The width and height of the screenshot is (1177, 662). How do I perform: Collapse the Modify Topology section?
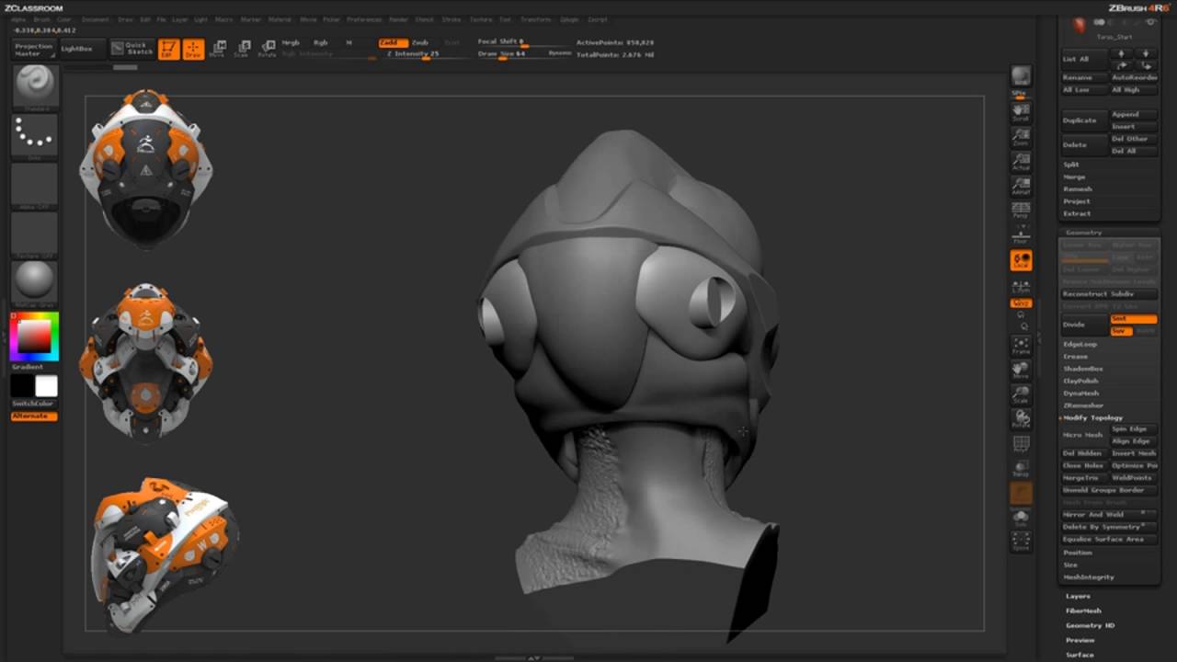1092,417
